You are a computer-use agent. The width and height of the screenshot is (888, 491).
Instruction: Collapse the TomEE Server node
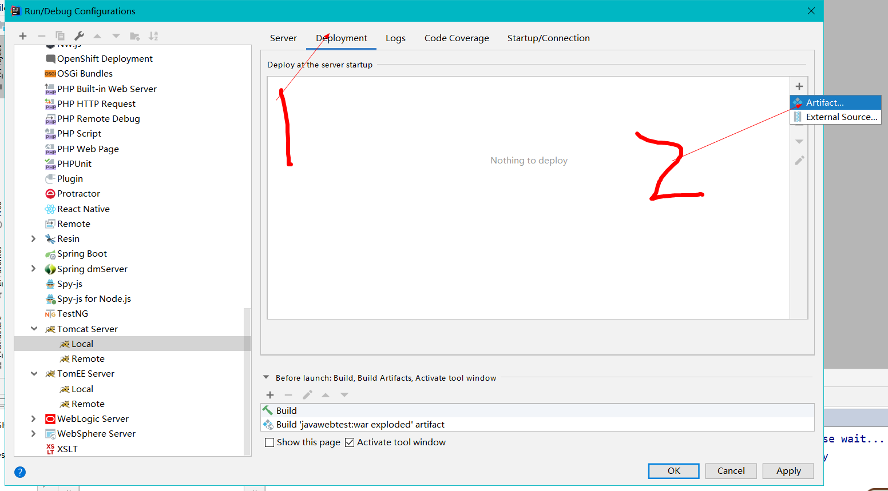click(34, 373)
